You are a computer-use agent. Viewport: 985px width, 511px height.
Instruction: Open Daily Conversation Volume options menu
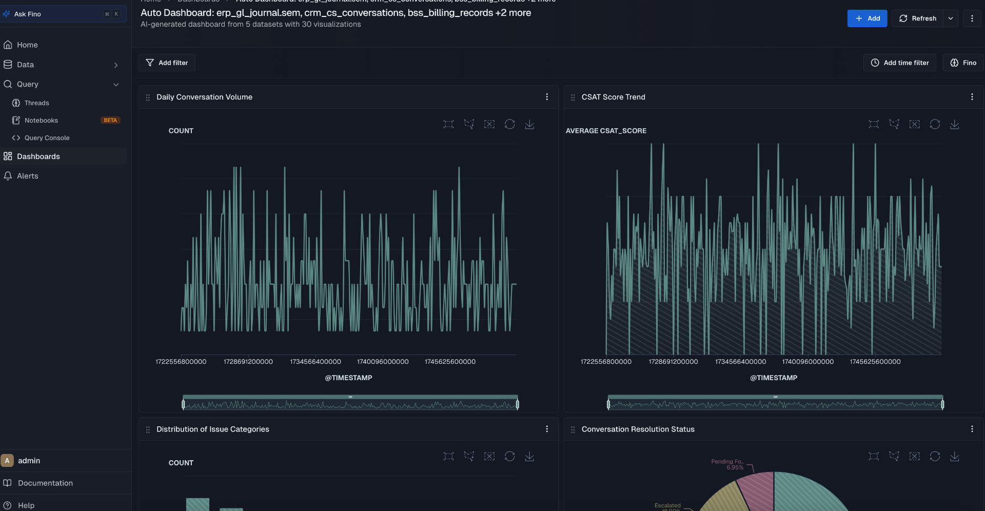(x=547, y=97)
